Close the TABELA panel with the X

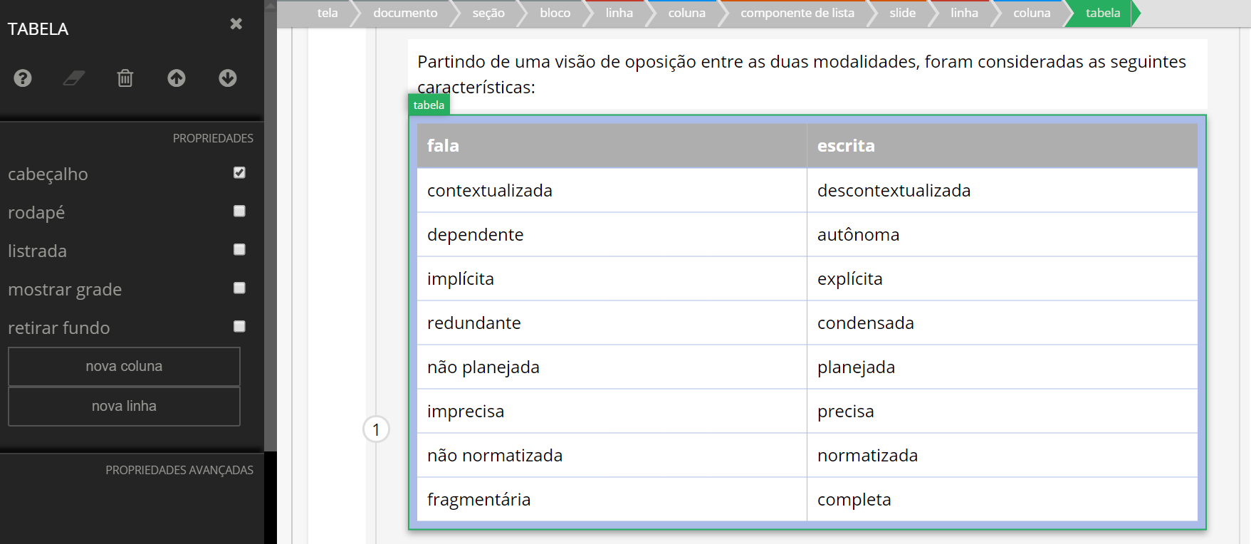click(x=236, y=24)
